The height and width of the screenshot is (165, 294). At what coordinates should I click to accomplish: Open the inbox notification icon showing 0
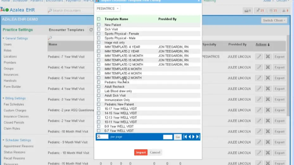tap(247, 11)
